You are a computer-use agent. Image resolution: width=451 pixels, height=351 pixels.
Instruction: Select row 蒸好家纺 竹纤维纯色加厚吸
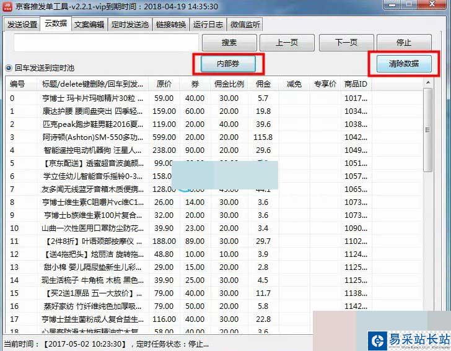pyautogui.click(x=214, y=306)
